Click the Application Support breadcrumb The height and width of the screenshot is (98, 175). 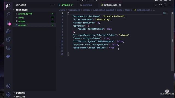pyautogui.click(x=104, y=10)
